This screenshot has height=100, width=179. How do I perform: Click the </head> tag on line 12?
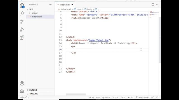point(70,37)
